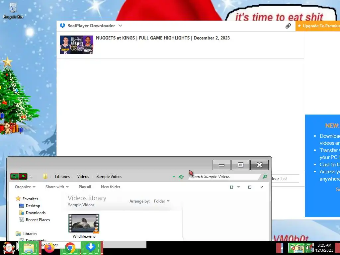This screenshot has width=340, height=255.
Task: Create a New folder
Action: [x=111, y=187]
